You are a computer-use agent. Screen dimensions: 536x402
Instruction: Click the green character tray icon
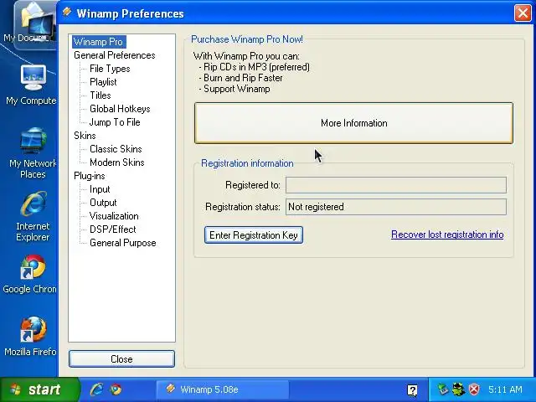(x=458, y=389)
